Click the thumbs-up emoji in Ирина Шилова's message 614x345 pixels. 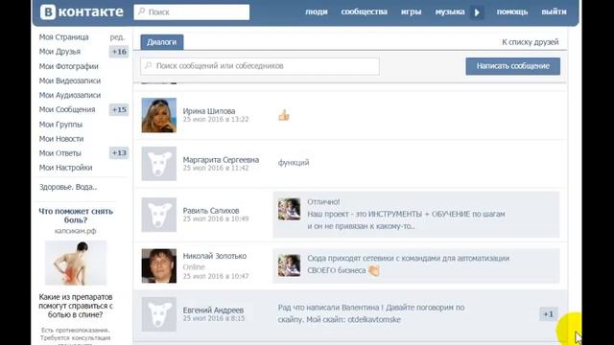click(x=284, y=115)
